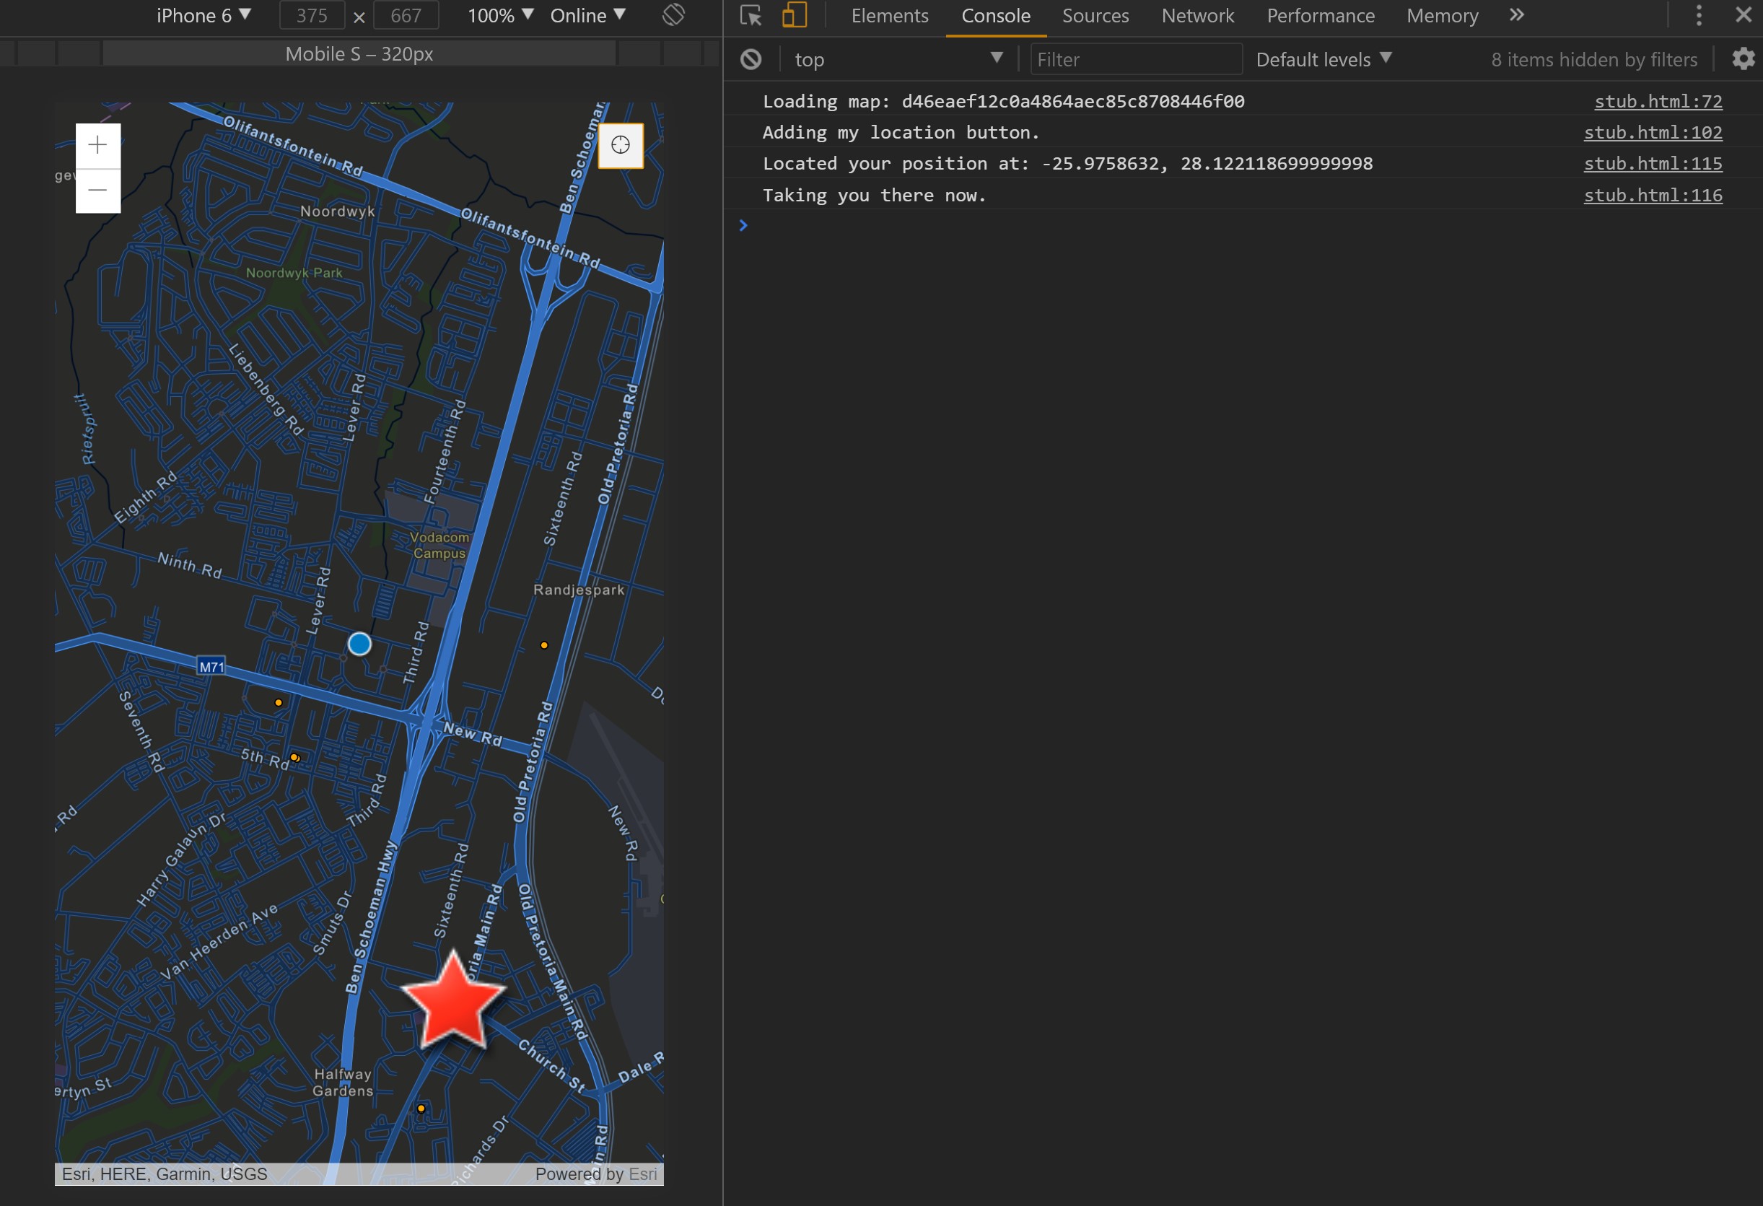Click the map zoom in plus button

click(x=98, y=146)
